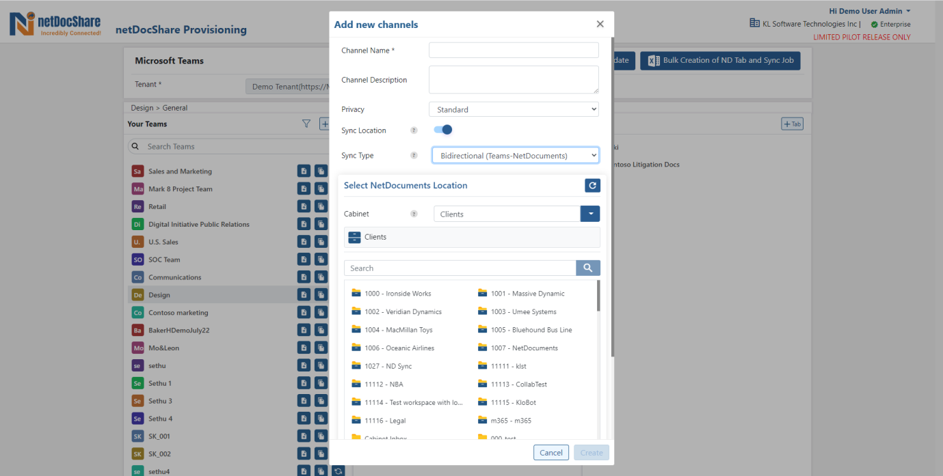
Task: Click the Create button
Action: coord(592,453)
